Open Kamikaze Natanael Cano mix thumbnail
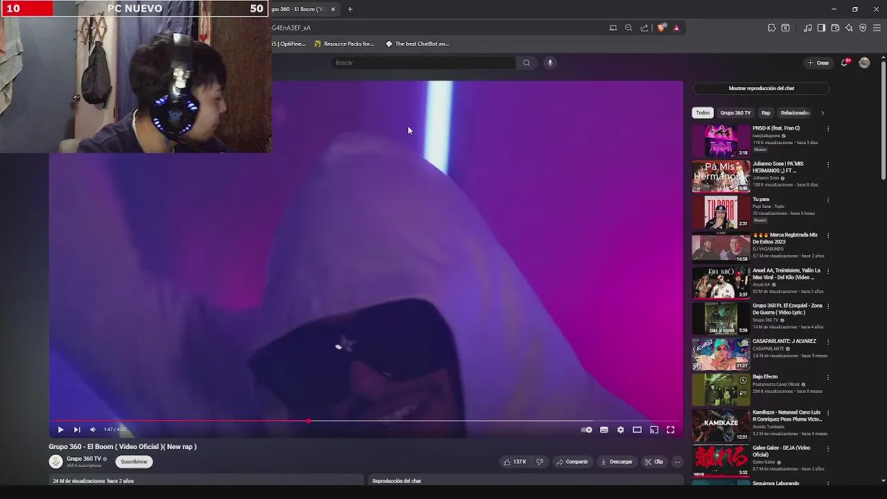The height and width of the screenshot is (499, 887). point(721,425)
